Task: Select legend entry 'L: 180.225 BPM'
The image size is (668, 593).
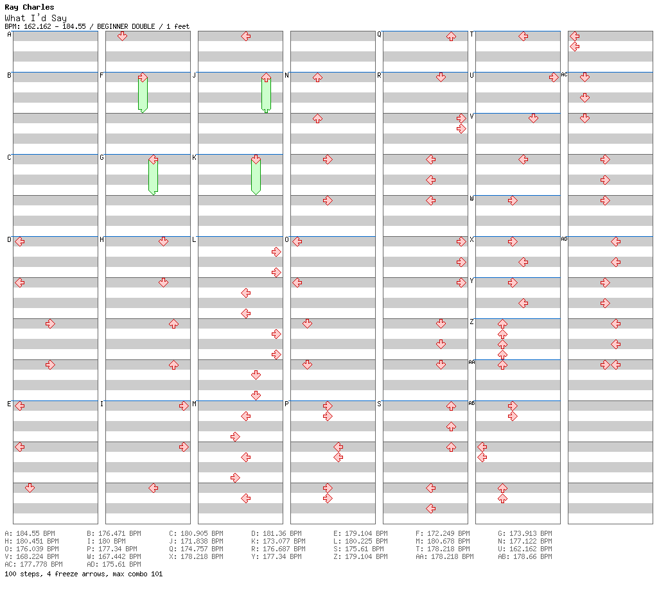Action: [360, 541]
